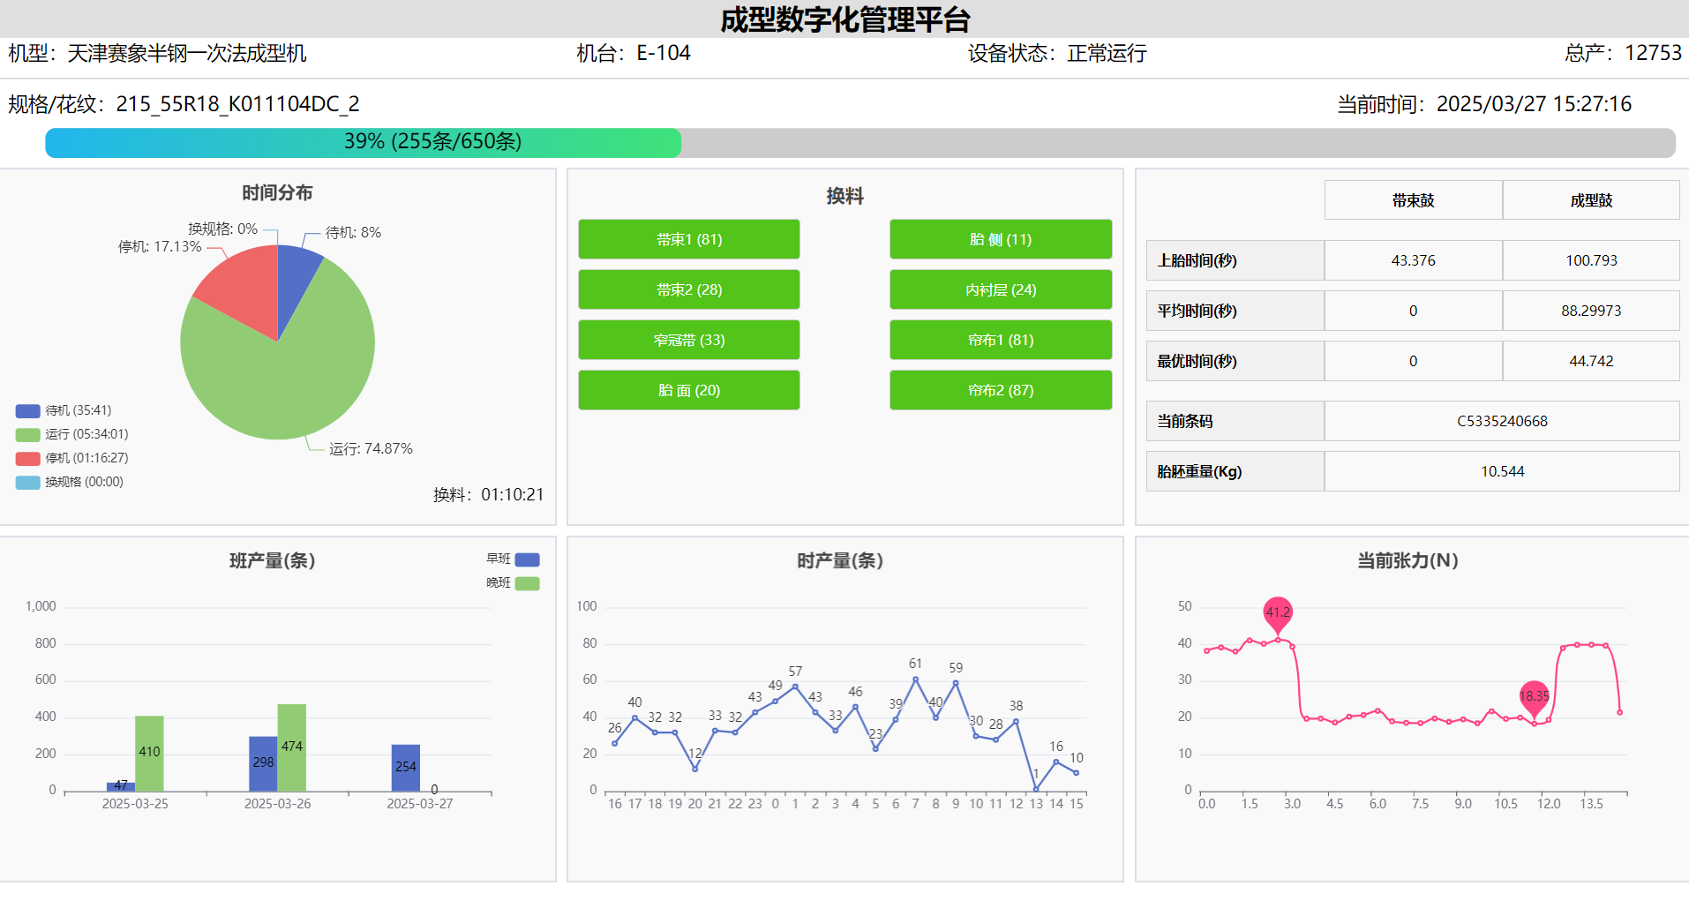Hide the 停机 (01:16:27) legend series
1689x916 pixels.
[72, 458]
